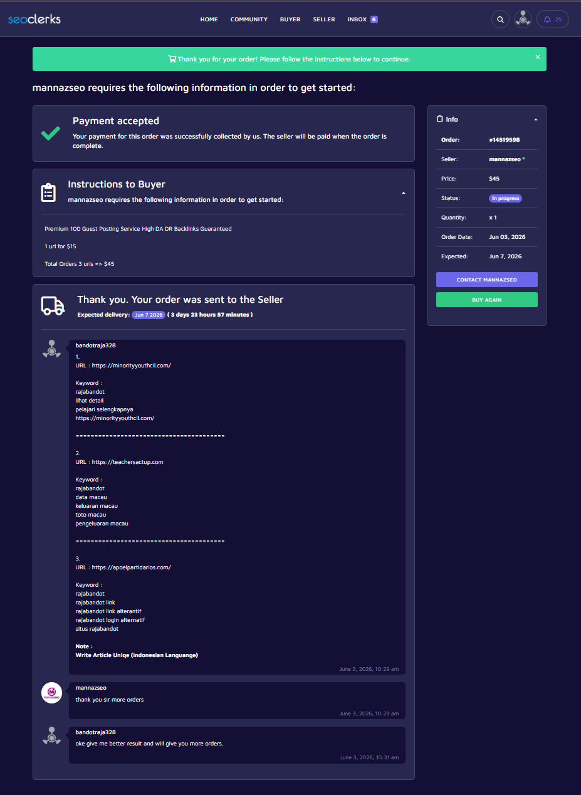Click keyword 'pengeluaran macau'

click(x=102, y=524)
